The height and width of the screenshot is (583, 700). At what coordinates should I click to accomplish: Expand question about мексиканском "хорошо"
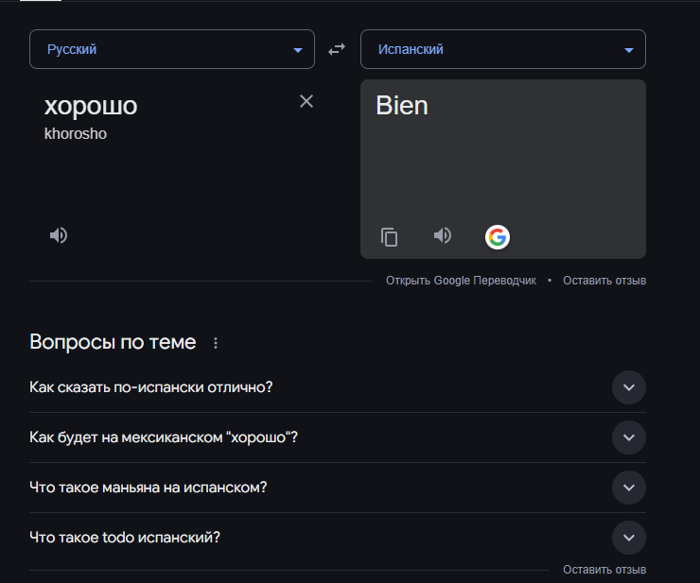pyautogui.click(x=628, y=437)
